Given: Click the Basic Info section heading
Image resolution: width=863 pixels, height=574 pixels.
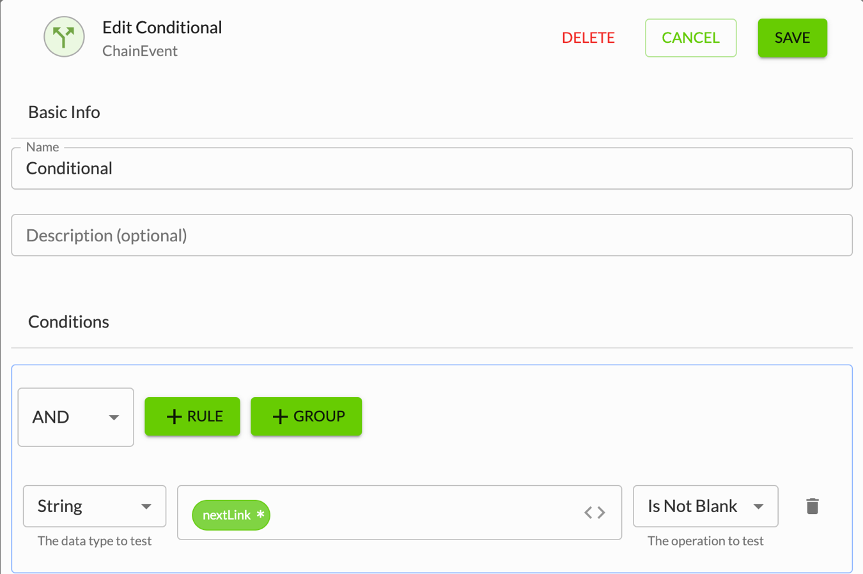Looking at the screenshot, I should point(64,112).
